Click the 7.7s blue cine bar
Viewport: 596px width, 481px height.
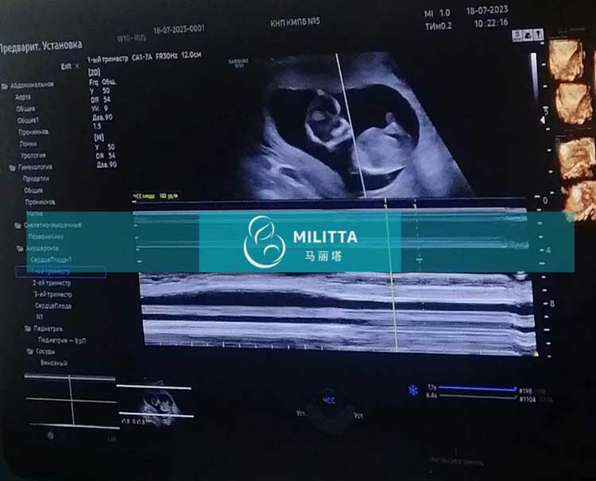478,388
